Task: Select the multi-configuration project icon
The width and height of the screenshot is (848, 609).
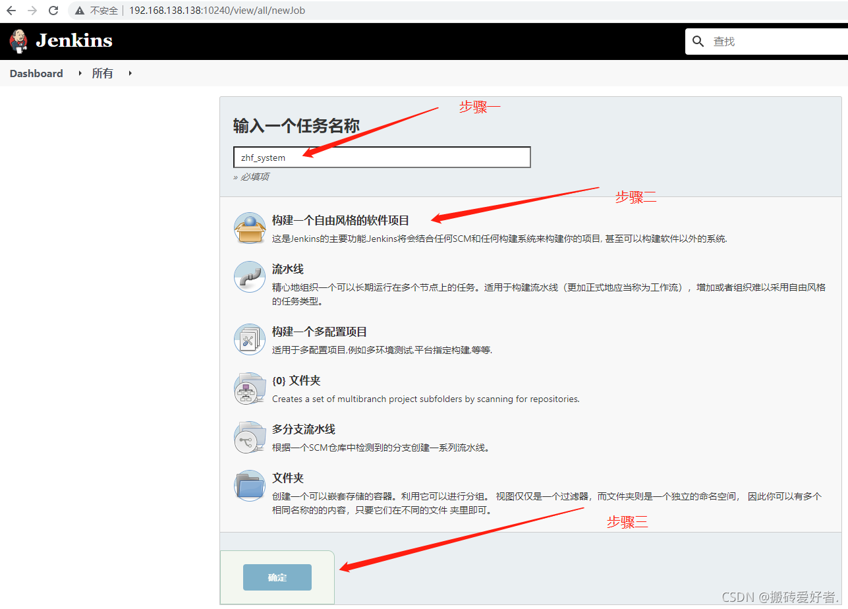Action: pos(250,339)
